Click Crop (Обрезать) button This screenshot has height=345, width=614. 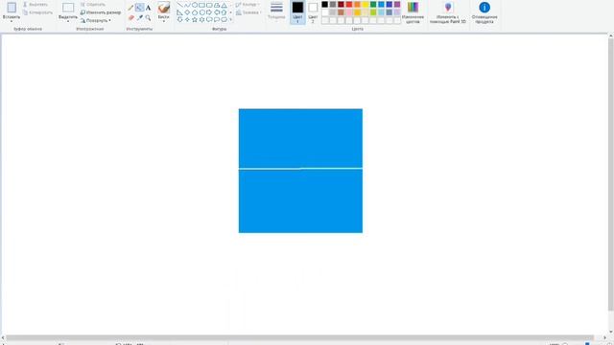click(x=93, y=4)
